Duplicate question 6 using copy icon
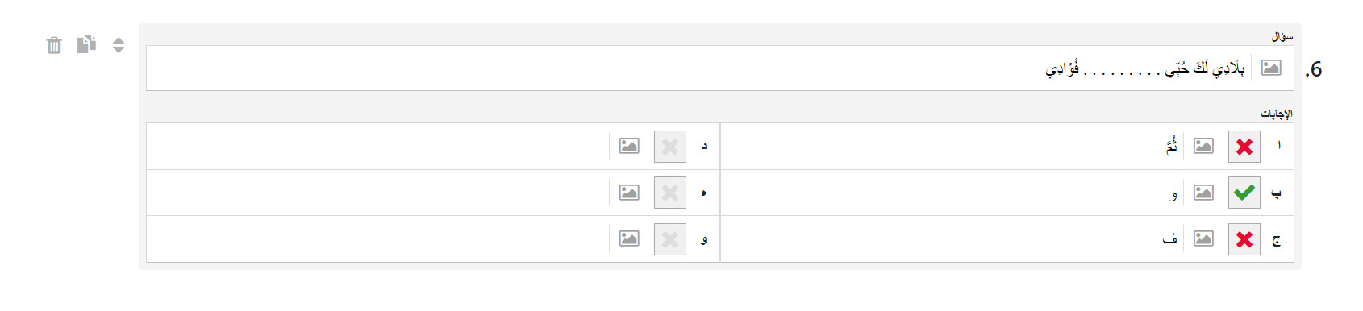Image resolution: width=1363 pixels, height=311 pixels. pos(86,44)
